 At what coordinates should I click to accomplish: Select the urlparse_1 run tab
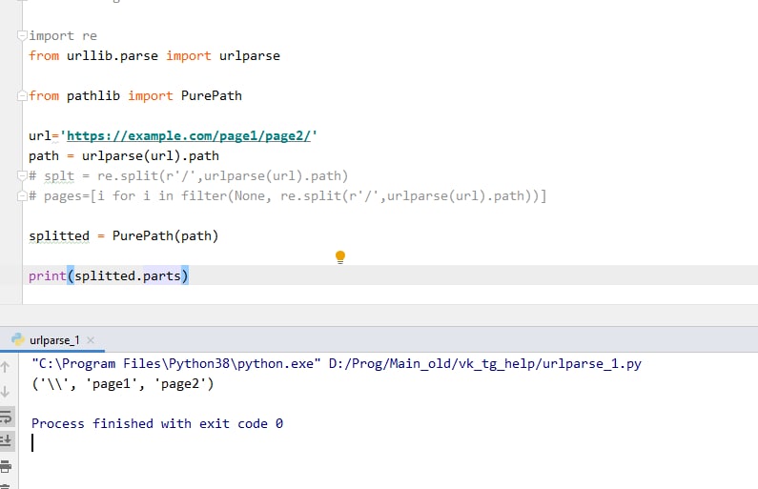(52, 340)
